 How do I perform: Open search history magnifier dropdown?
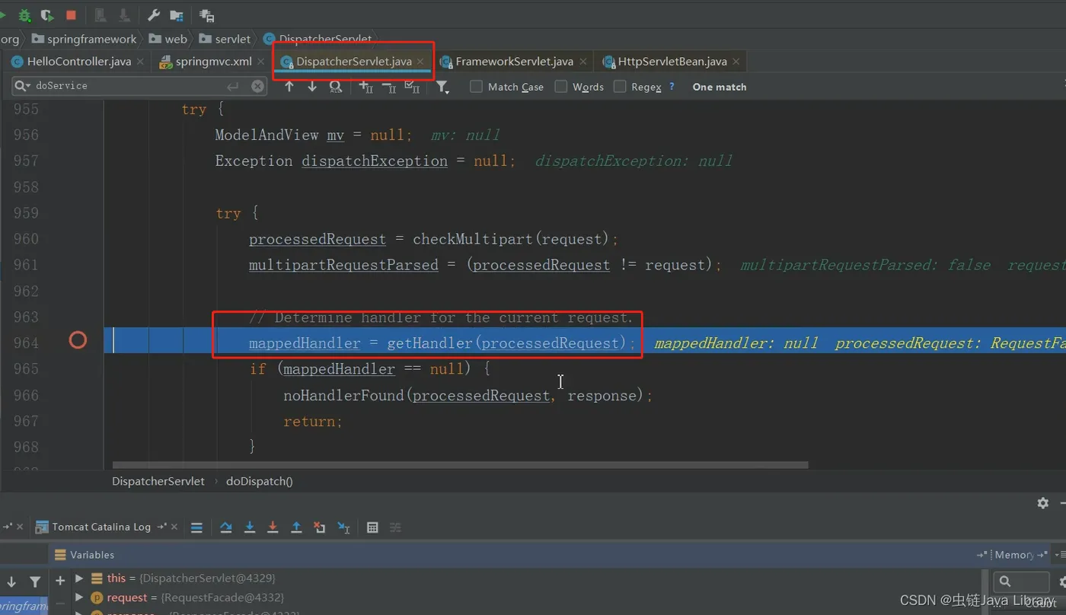pyautogui.click(x=23, y=86)
